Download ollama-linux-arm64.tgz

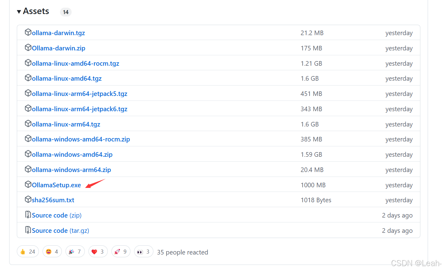point(66,124)
